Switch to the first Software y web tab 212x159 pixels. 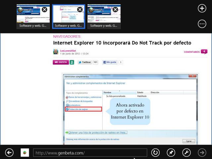[x=33, y=17]
